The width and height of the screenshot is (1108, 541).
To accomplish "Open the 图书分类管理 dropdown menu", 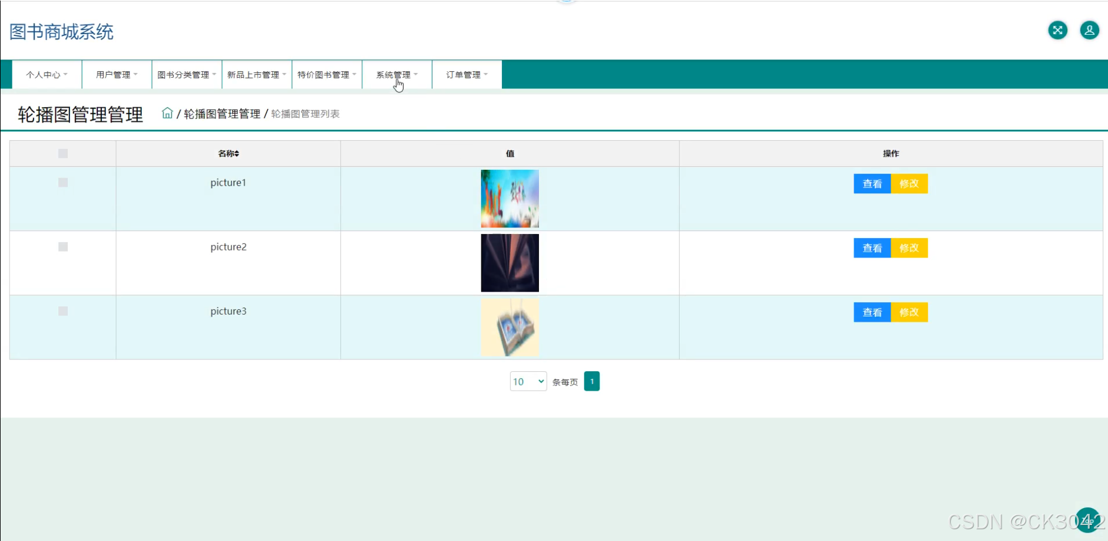I will point(187,75).
